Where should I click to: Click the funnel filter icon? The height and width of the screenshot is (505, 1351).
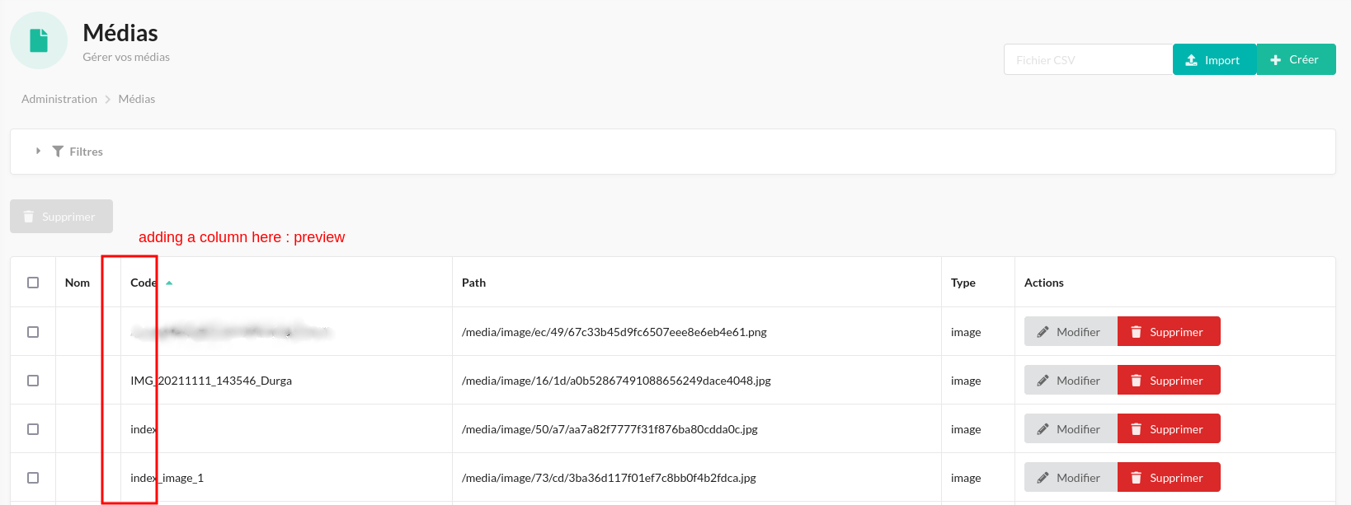click(x=58, y=152)
